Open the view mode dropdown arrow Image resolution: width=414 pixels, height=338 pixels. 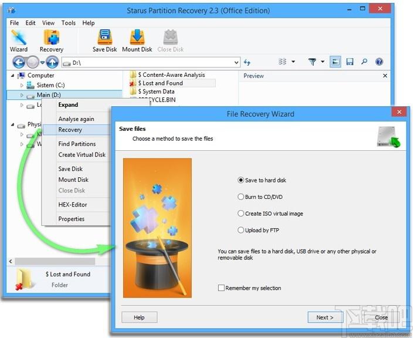click(x=293, y=62)
